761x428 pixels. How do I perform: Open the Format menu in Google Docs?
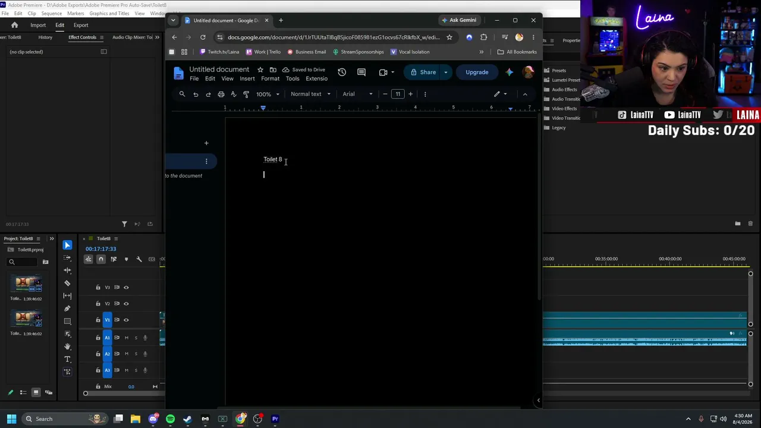pyautogui.click(x=270, y=78)
